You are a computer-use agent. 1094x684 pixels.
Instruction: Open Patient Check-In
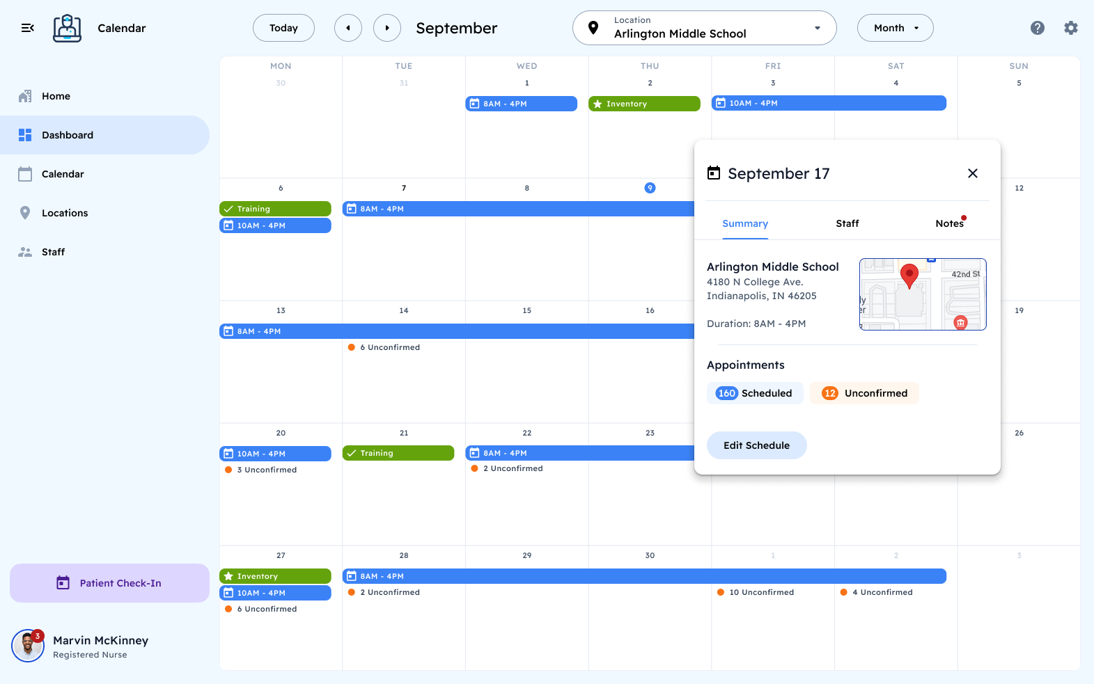(x=109, y=583)
